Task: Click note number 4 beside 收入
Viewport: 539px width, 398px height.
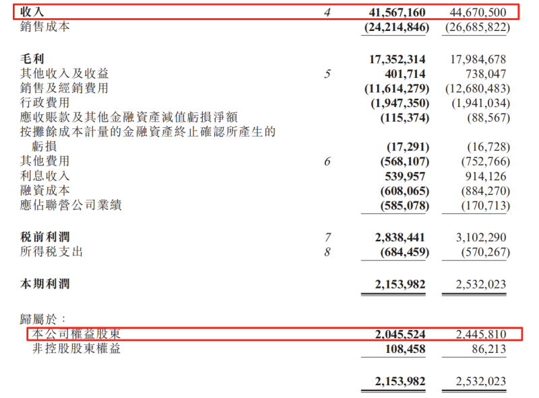Action: pos(327,13)
